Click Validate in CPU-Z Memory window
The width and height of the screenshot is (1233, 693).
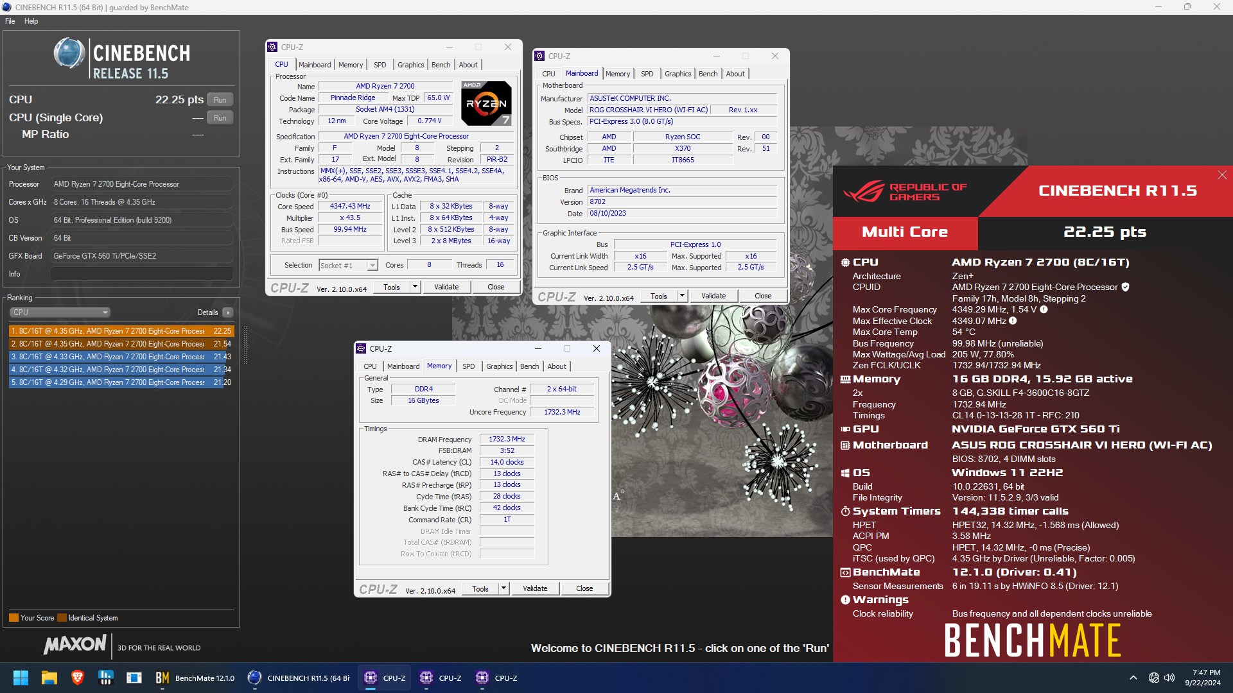coord(535,588)
